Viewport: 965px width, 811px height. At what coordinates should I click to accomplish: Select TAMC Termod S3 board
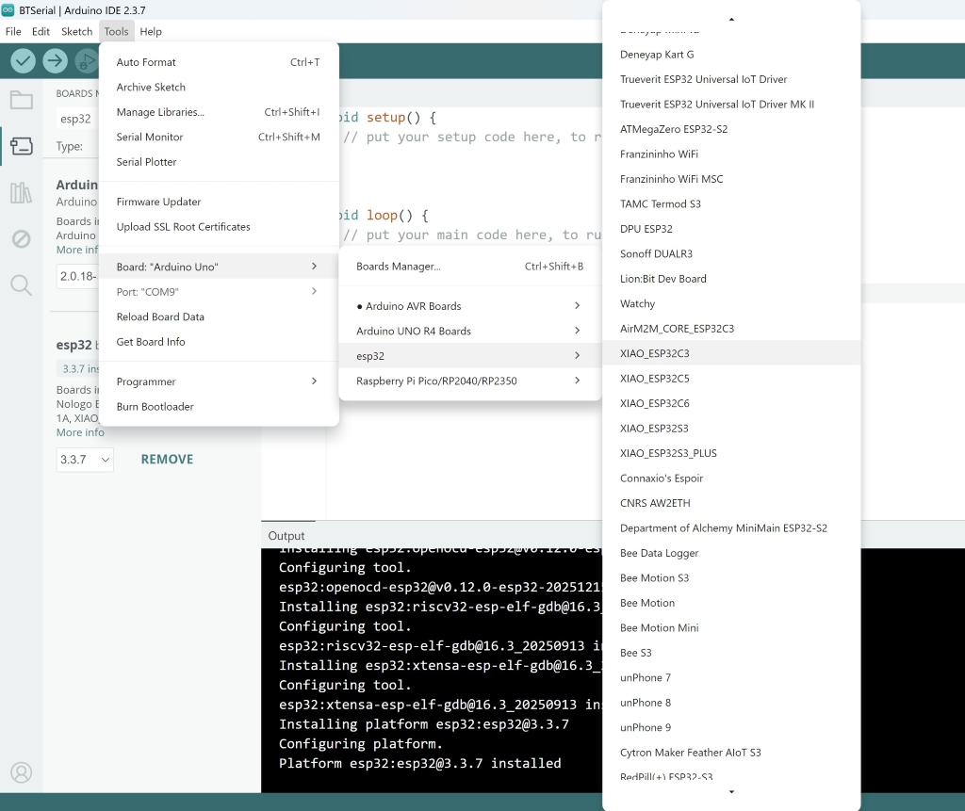[x=731, y=203]
